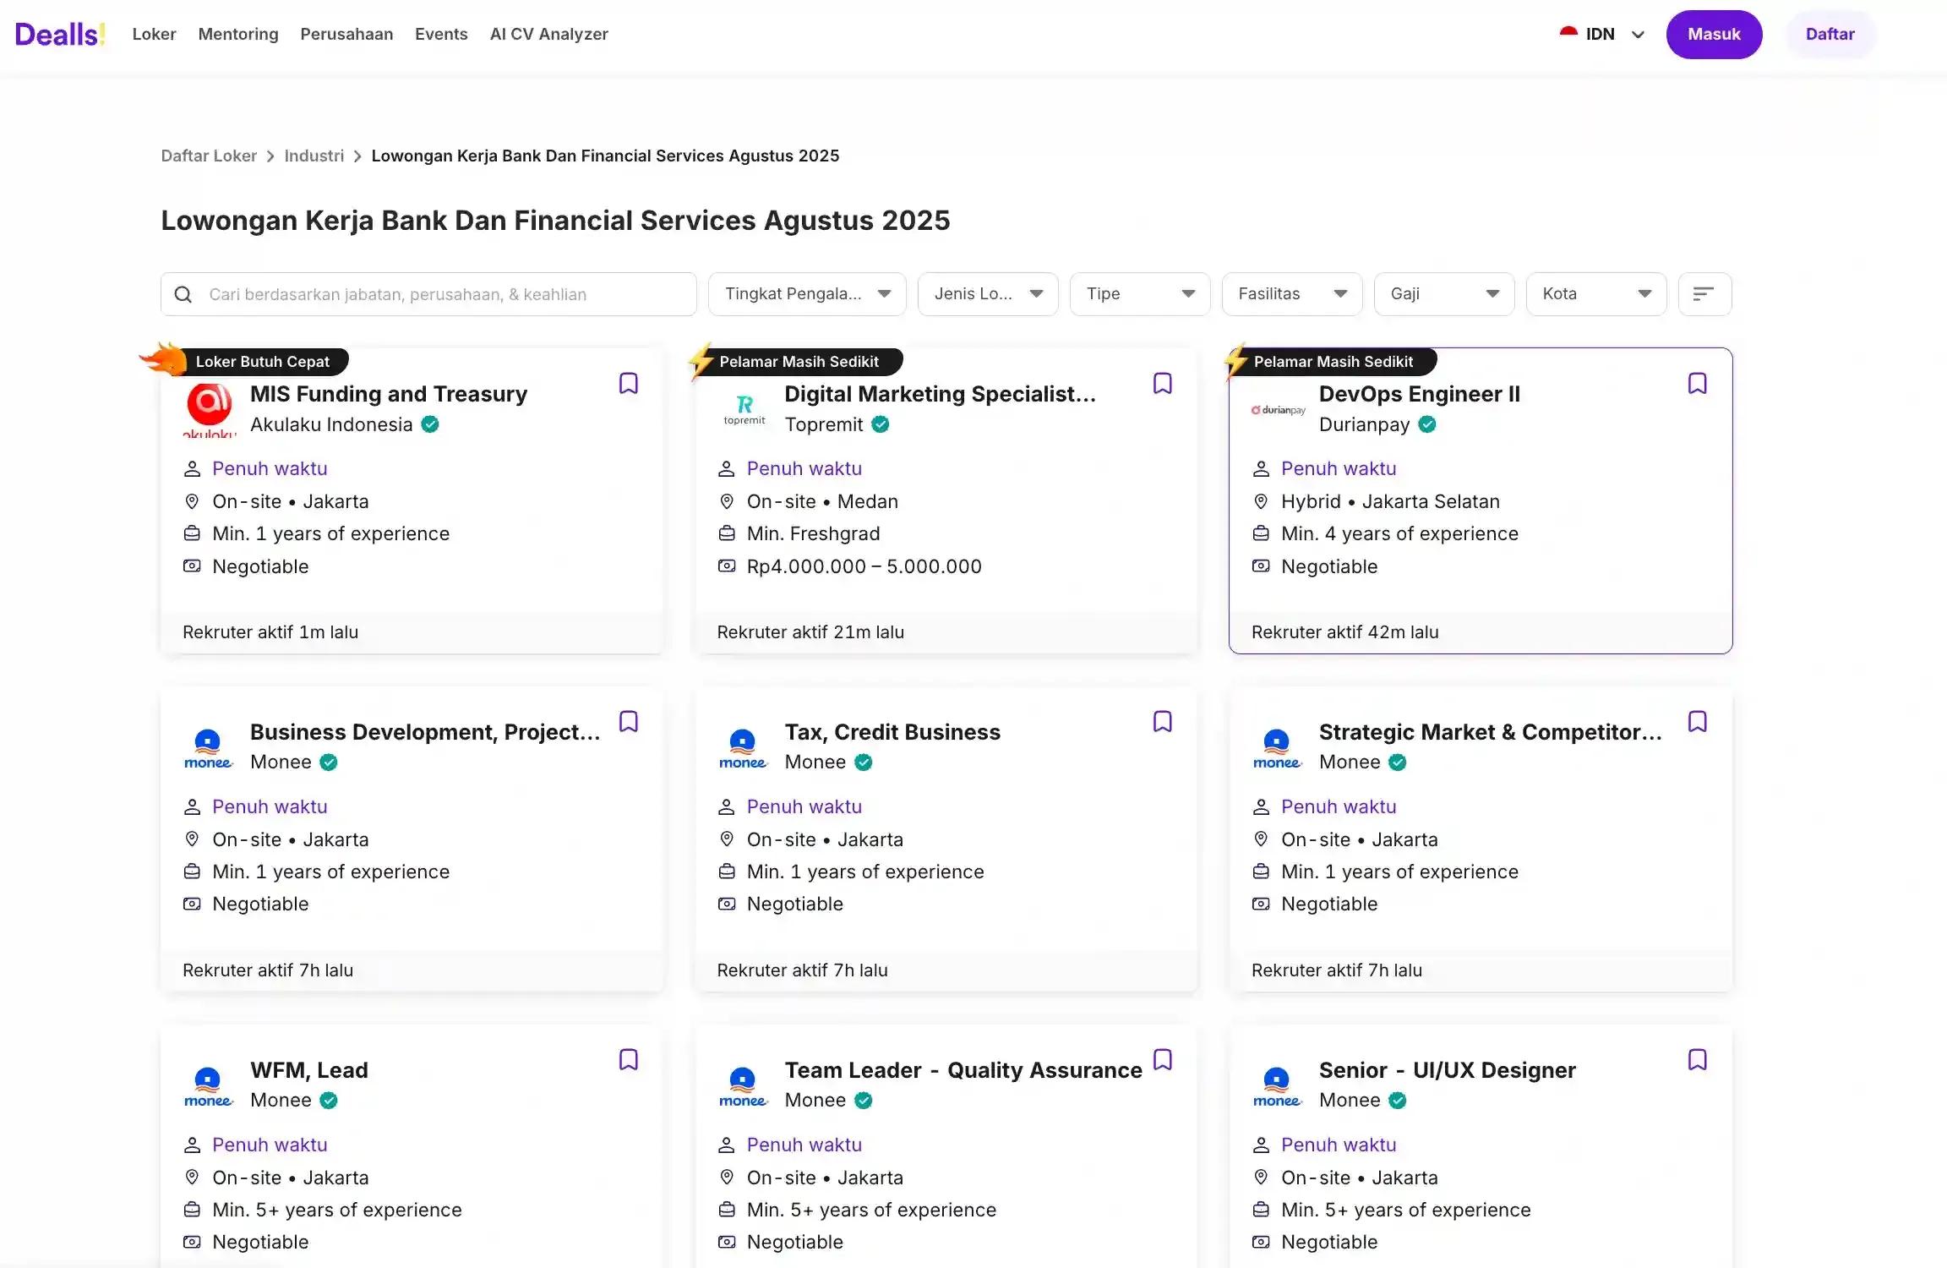Expand the Fasilitas filter dropdown

1292,294
